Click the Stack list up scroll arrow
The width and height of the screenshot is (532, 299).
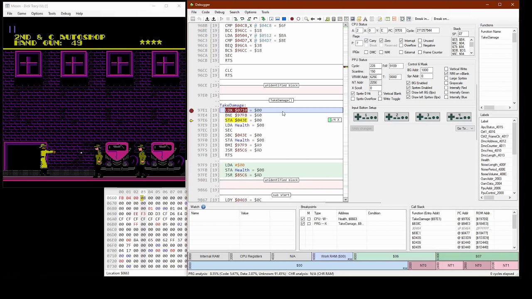pos(471,40)
